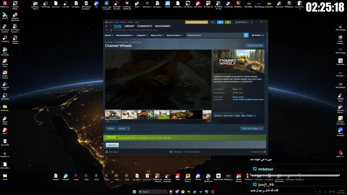Click the Play Now button
Viewport: 347px width, 195px height.
coord(112,145)
